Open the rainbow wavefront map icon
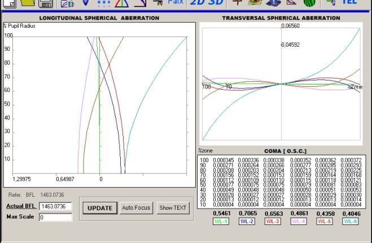Viewport: 372px width, 243px height. pyautogui.click(x=255, y=3)
